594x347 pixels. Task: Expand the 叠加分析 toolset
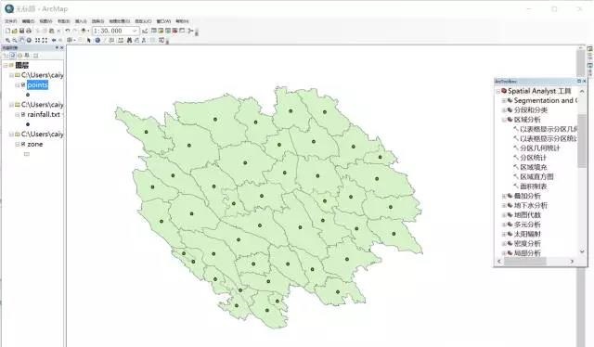tap(504, 196)
